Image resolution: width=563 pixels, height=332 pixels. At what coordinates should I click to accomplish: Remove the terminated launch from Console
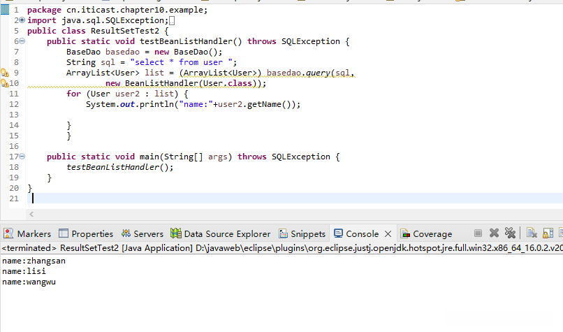point(494,233)
